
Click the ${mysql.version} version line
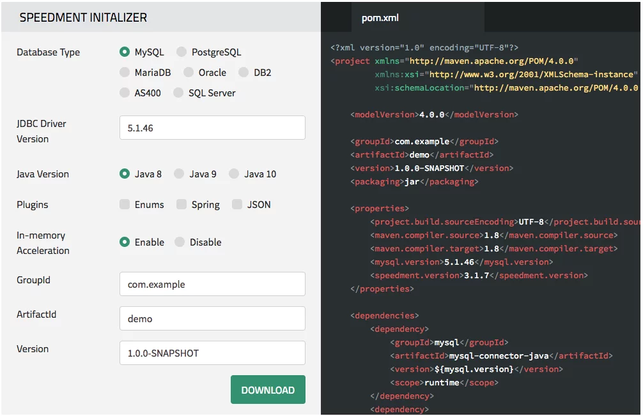pyautogui.click(x=477, y=369)
